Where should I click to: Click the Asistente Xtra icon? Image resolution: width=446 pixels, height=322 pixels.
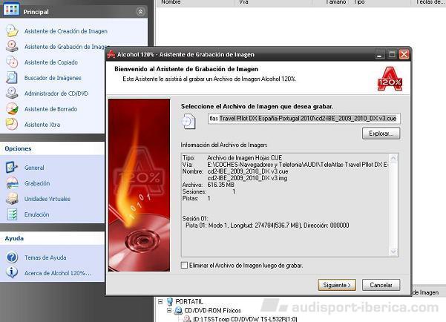[x=12, y=125]
